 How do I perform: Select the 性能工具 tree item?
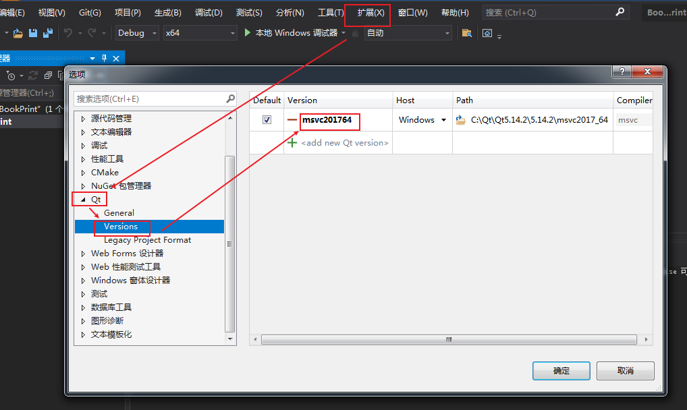(107, 159)
